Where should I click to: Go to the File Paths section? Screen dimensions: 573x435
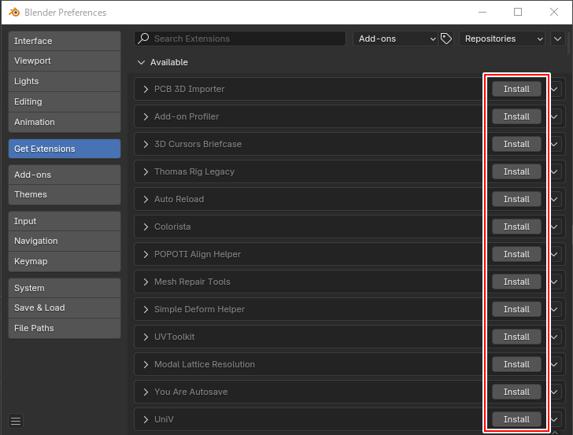pyautogui.click(x=65, y=328)
